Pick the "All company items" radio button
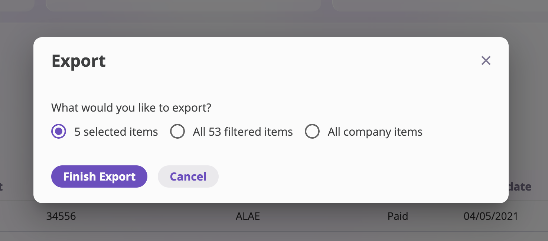This screenshot has width=548, height=241. [312, 132]
